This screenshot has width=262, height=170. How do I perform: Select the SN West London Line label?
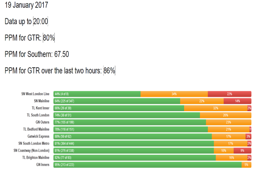click(35, 94)
